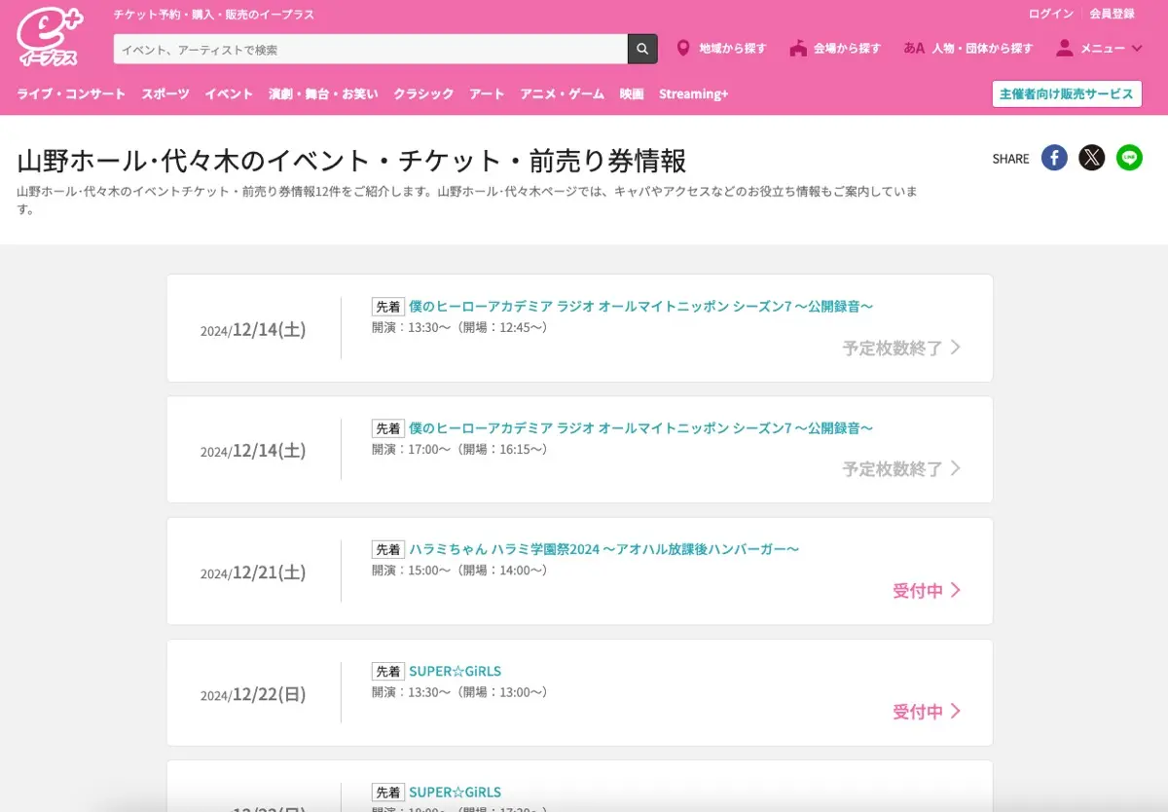
Task: Open the アニメ・ゲーム category menu
Action: (561, 93)
